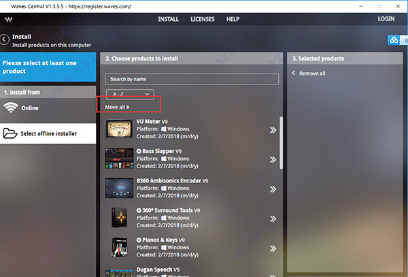Screen dimensions: 408x277
Task: Expand Pianos & Keys V9 plus icon
Action: click(x=139, y=240)
